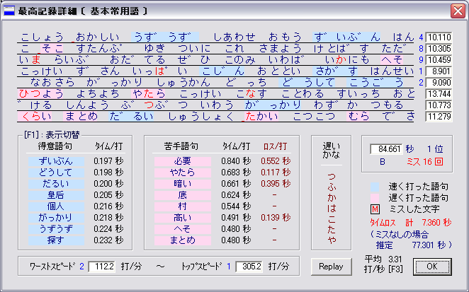The image size is (469, 292).
Task: Click the row time box showing 8.901
Action: click(x=439, y=71)
